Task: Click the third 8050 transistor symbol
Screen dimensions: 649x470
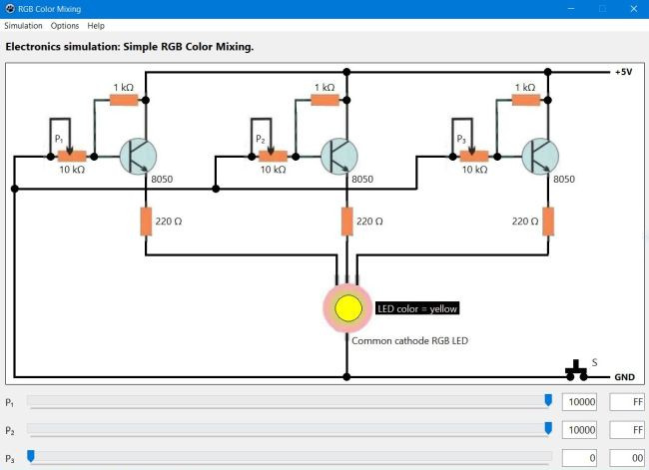Action: 540,157
